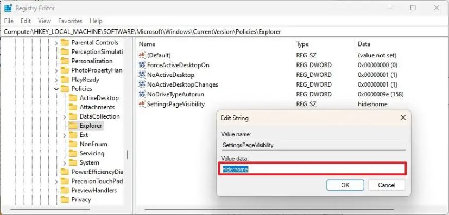Select the Ext folder icon

(73, 135)
